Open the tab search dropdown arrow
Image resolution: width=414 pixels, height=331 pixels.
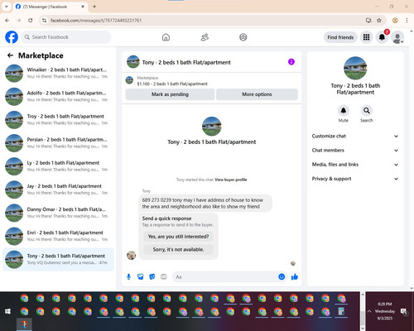tap(7, 7)
